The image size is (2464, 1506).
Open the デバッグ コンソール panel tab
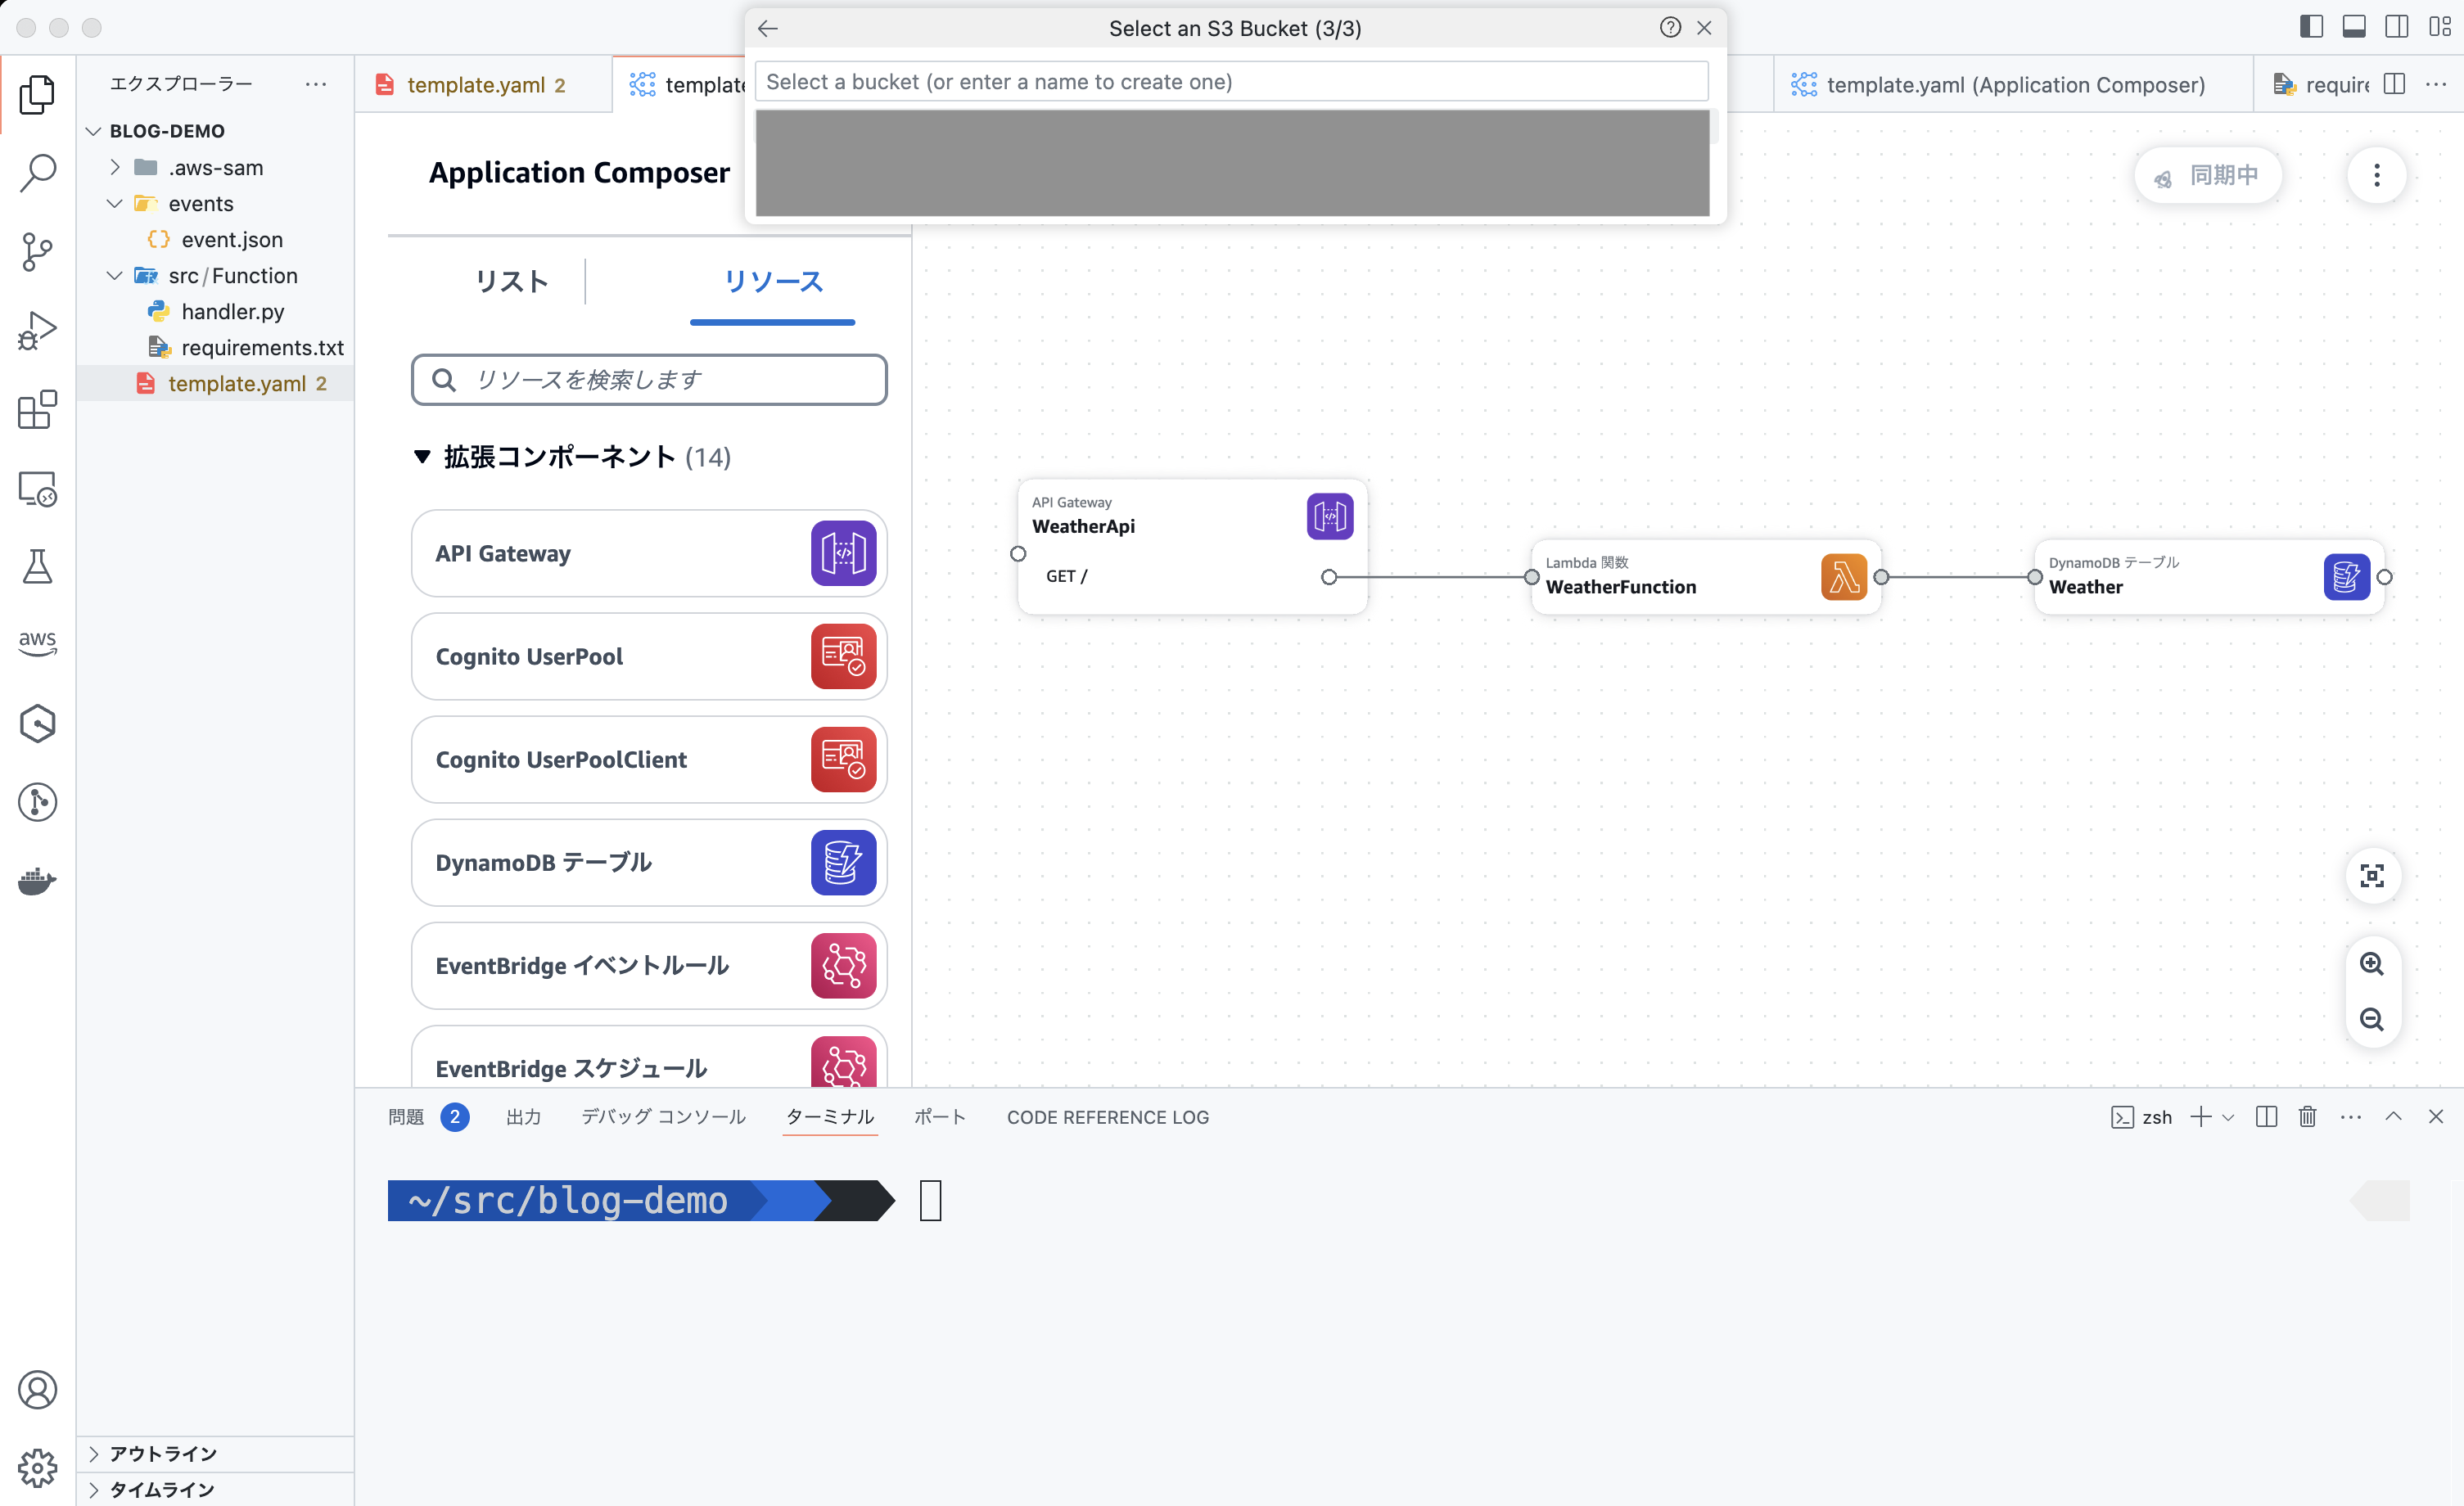(663, 1117)
